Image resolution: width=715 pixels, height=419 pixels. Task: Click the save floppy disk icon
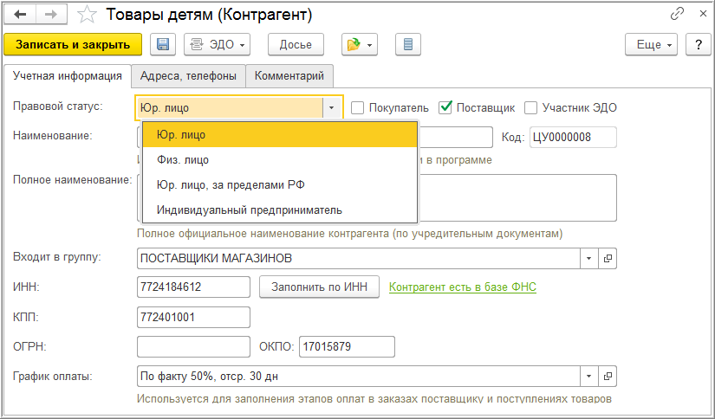tap(164, 45)
